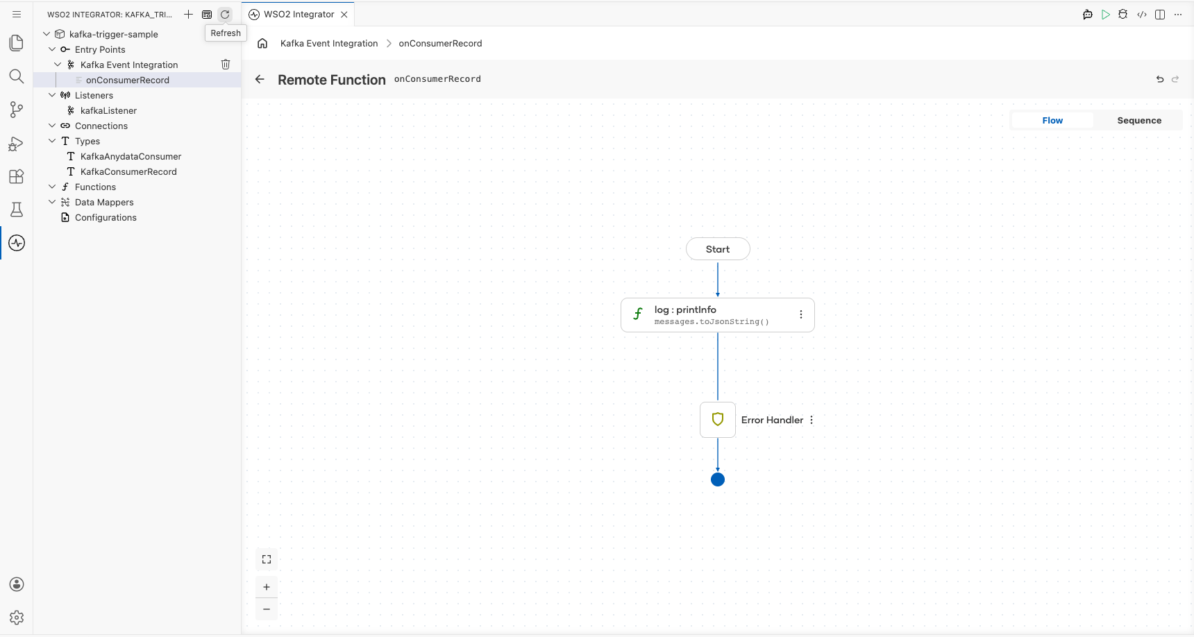Click the blue end node

point(718,479)
